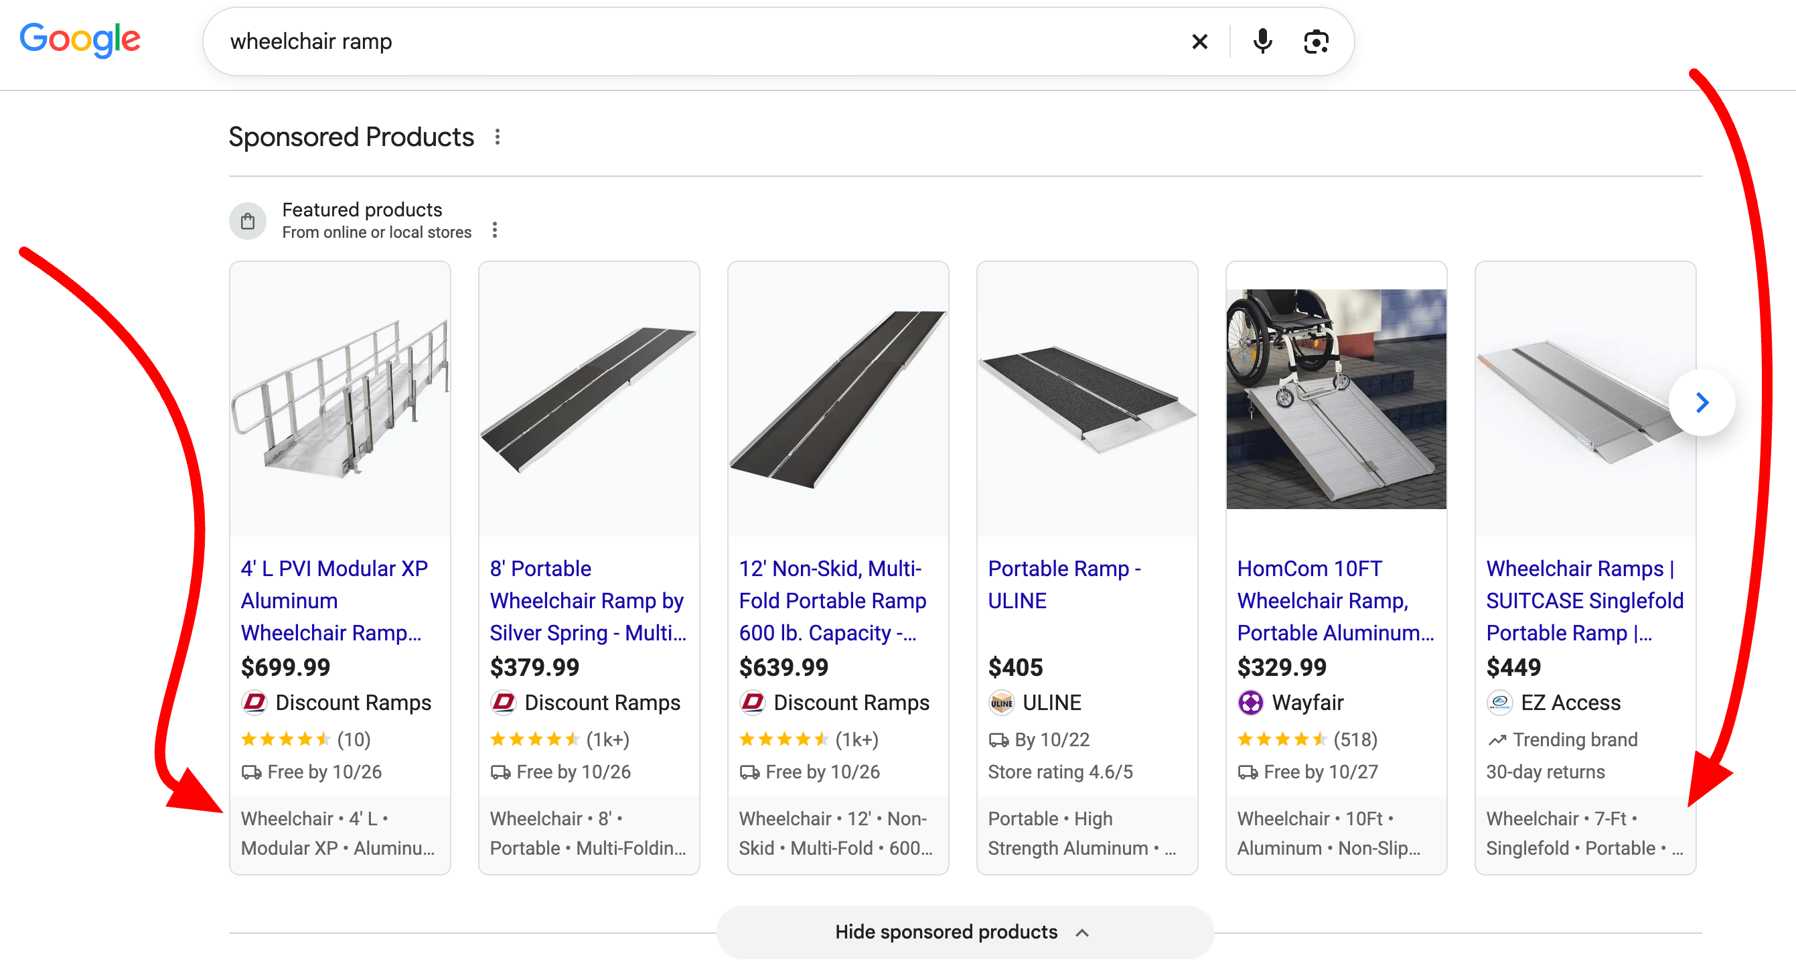Click the Wayfair store logo icon
This screenshot has height=978, width=1796.
click(x=1250, y=703)
